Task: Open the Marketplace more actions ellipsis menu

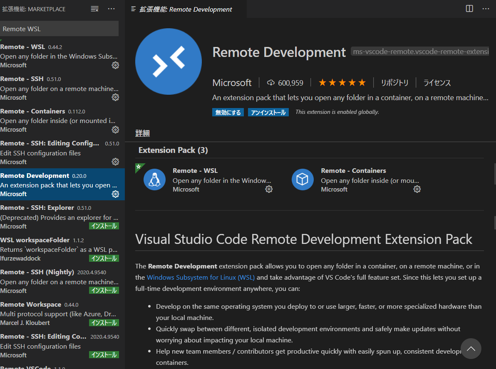Action: click(111, 9)
